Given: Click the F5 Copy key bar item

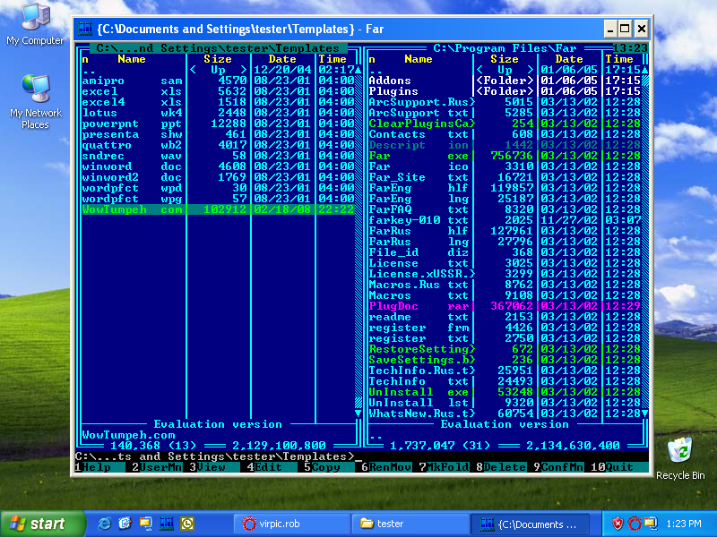Looking at the screenshot, I should [x=329, y=467].
